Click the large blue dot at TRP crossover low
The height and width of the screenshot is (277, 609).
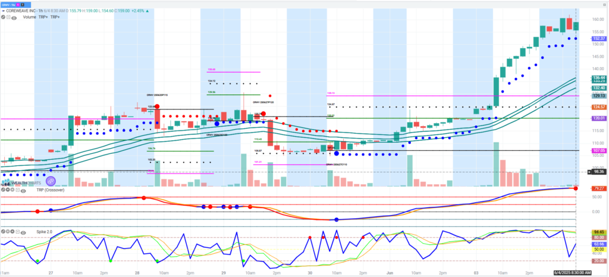pos(337,219)
